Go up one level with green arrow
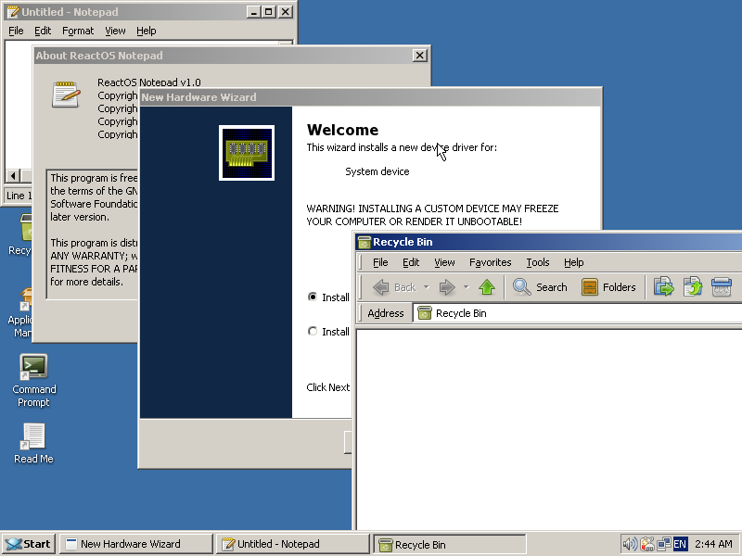Screen dimensions: 742x556 point(486,287)
